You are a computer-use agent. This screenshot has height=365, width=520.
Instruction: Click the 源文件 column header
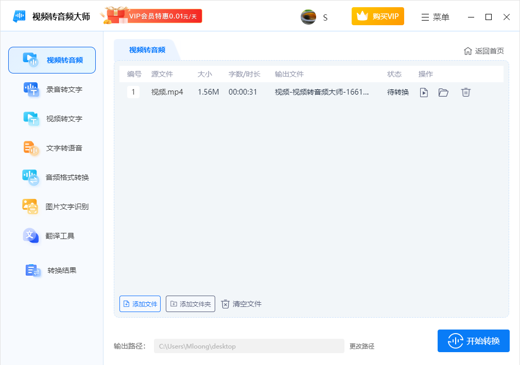point(162,74)
